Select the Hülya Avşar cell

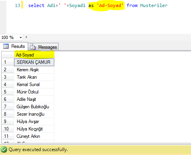pyautogui.click(x=34, y=122)
